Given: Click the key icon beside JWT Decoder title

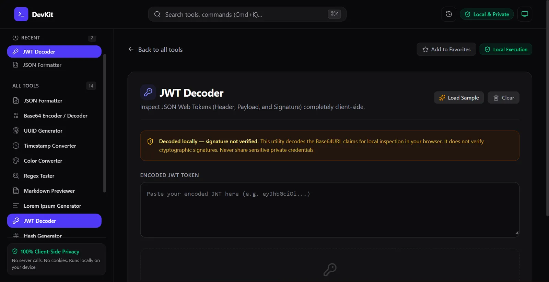Looking at the screenshot, I should tap(148, 92).
